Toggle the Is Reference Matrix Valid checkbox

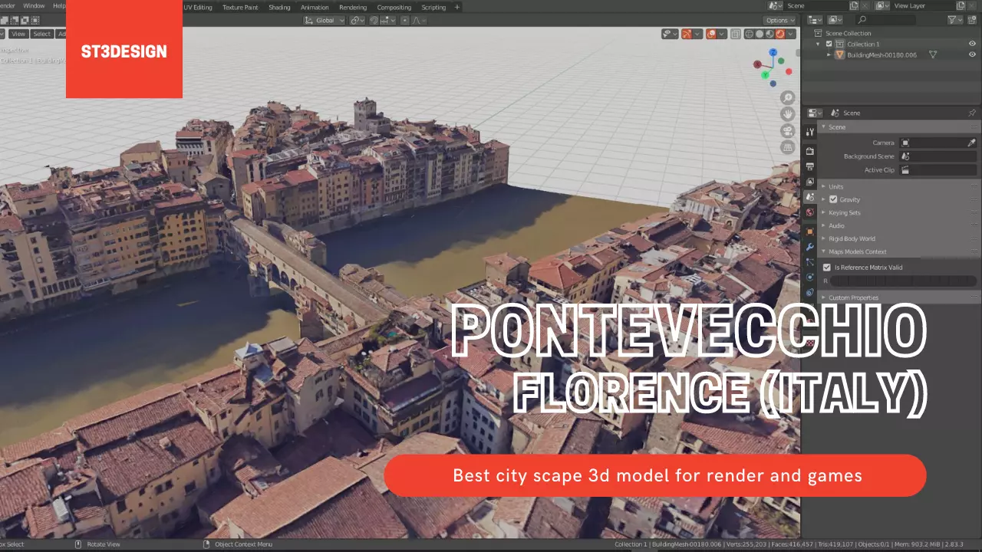pyautogui.click(x=827, y=268)
